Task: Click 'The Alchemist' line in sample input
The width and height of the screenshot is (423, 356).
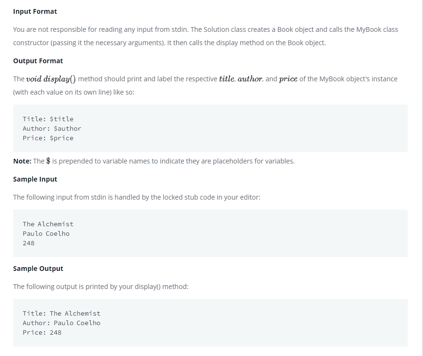Action: point(48,224)
